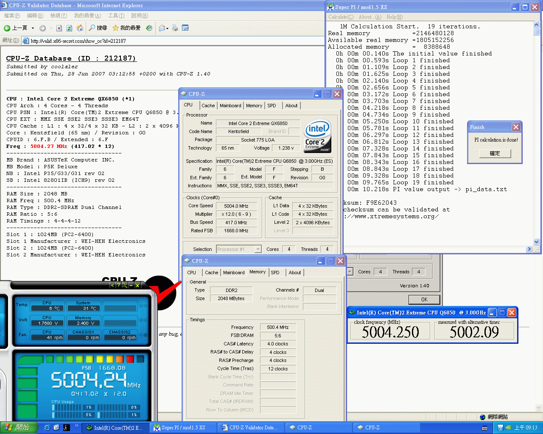Screen dimensions: 543x434
Task: Click the OK button in the background CPU-Z window
Action: click(424, 299)
